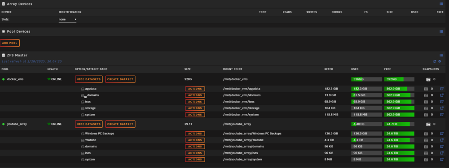Image resolution: width=449 pixels, height=168 pixels.
Task: Open Actions menu for docker_vms system
Action: 195,115
